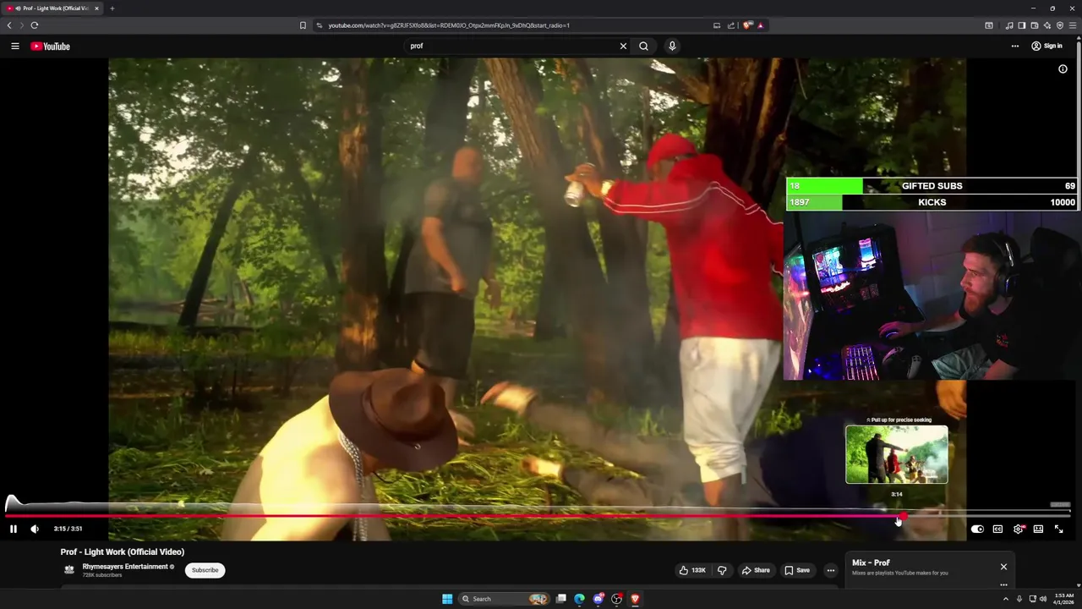
Task: Bookmark this page icon
Action: [303, 25]
